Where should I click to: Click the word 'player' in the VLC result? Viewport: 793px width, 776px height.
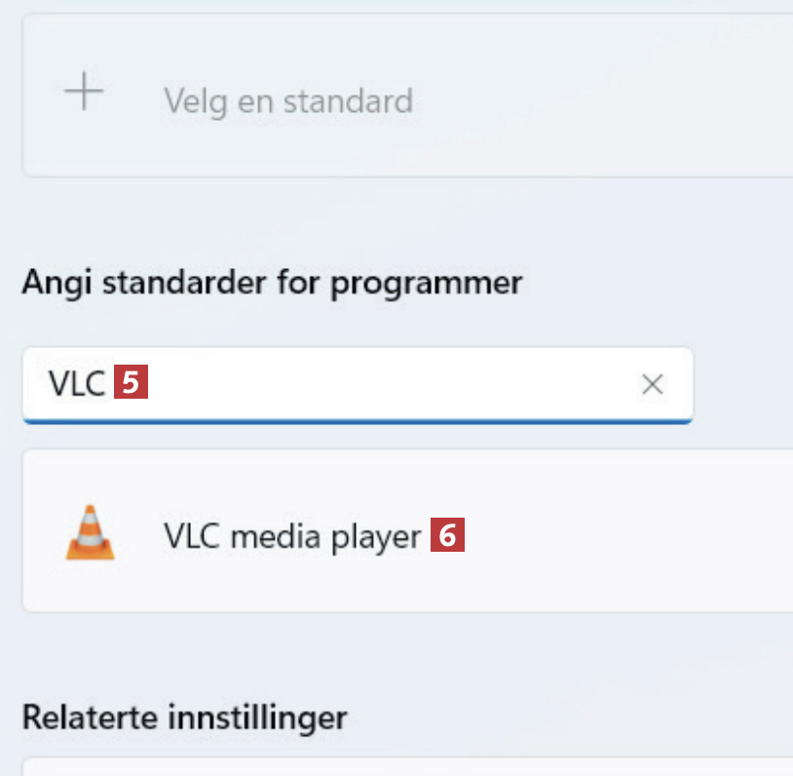[x=375, y=536]
